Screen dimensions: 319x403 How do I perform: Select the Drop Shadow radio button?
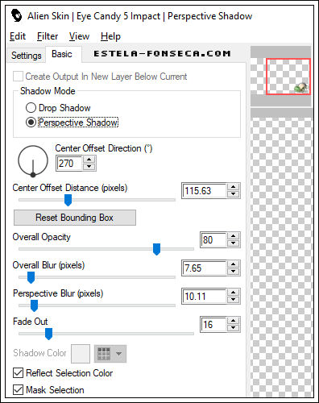pyautogui.click(x=31, y=108)
